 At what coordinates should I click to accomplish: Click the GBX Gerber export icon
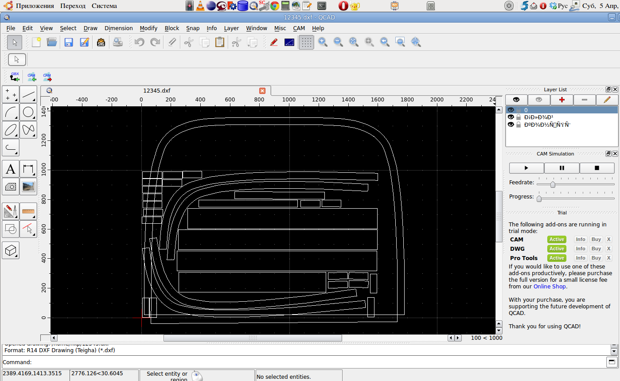[x=15, y=77]
